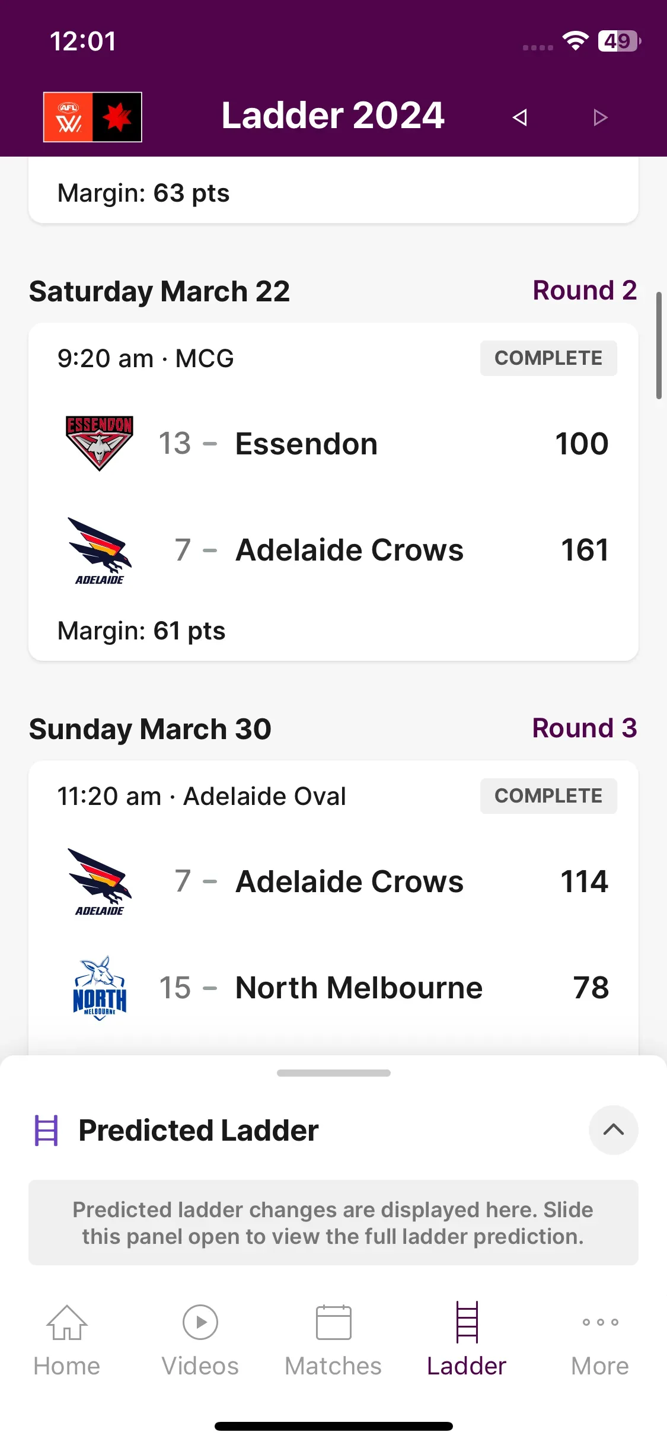Open the Round 2 link
Image resolution: width=667 pixels, height=1445 pixels.
click(585, 291)
